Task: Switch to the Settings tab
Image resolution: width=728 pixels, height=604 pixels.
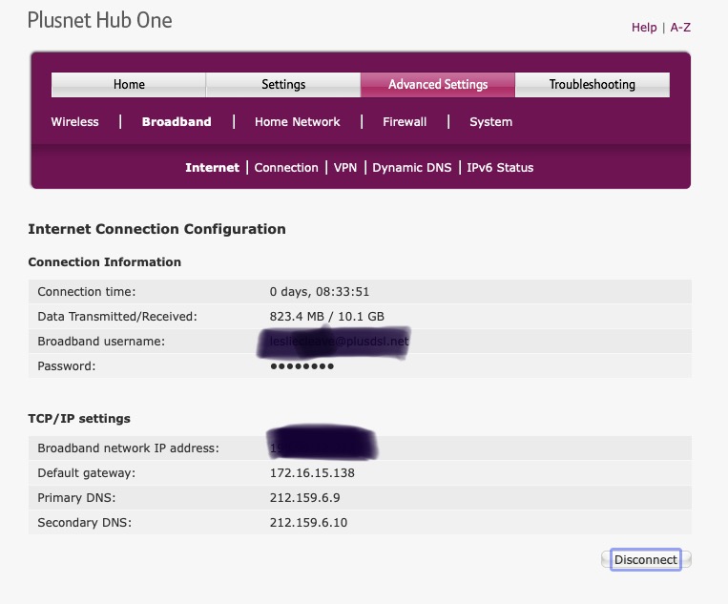Action: pos(283,85)
